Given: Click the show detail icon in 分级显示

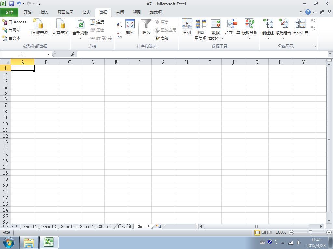Looking at the screenshot, I should pos(313,21).
